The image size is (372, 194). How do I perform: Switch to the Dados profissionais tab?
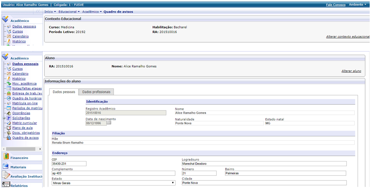(96, 92)
